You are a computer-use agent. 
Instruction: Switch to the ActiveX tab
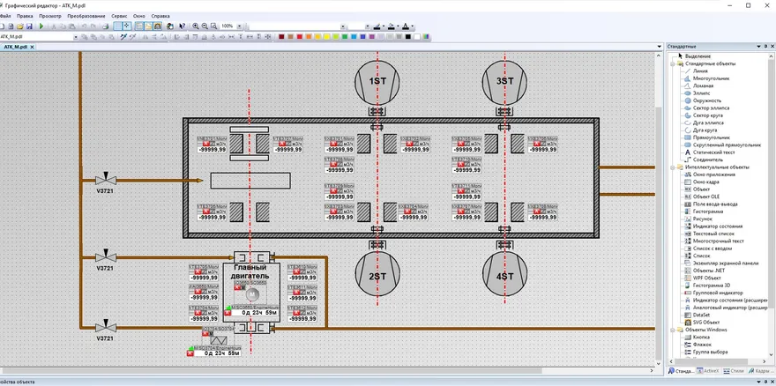[707, 371]
